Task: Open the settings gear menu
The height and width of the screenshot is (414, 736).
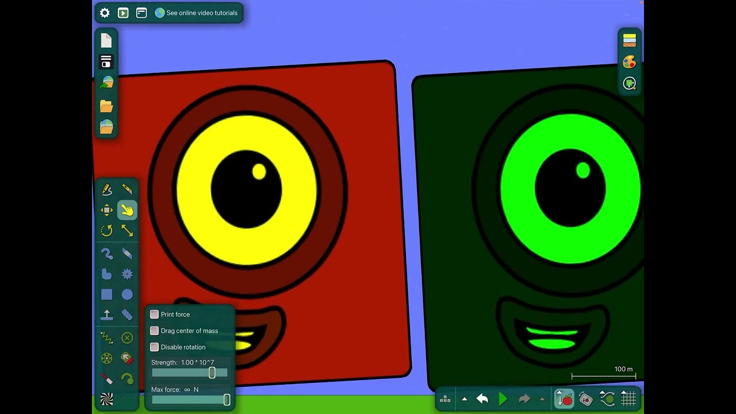Action: (x=105, y=13)
